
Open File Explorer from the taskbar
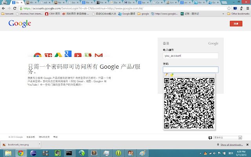tap(8, 153)
